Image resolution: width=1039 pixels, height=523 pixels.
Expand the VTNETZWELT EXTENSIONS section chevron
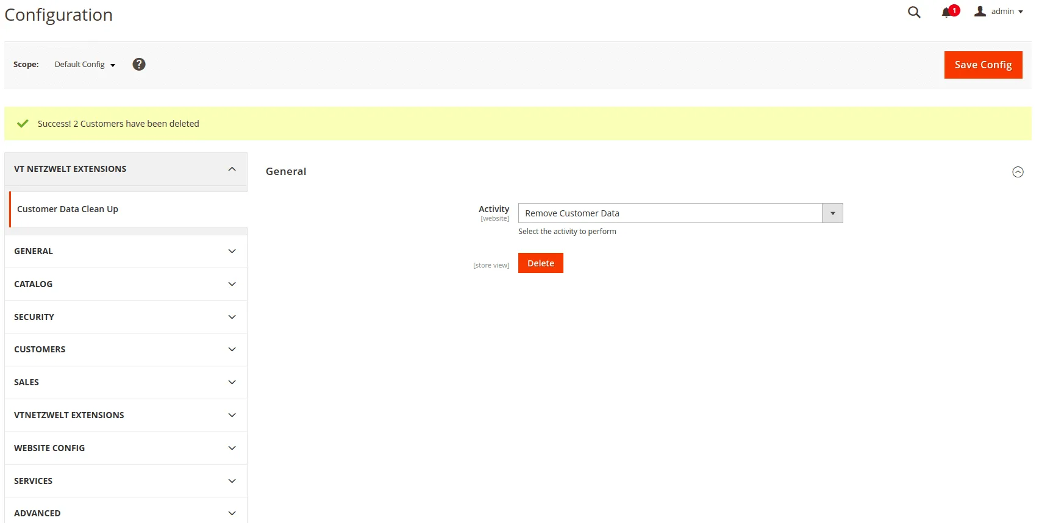coord(232,415)
